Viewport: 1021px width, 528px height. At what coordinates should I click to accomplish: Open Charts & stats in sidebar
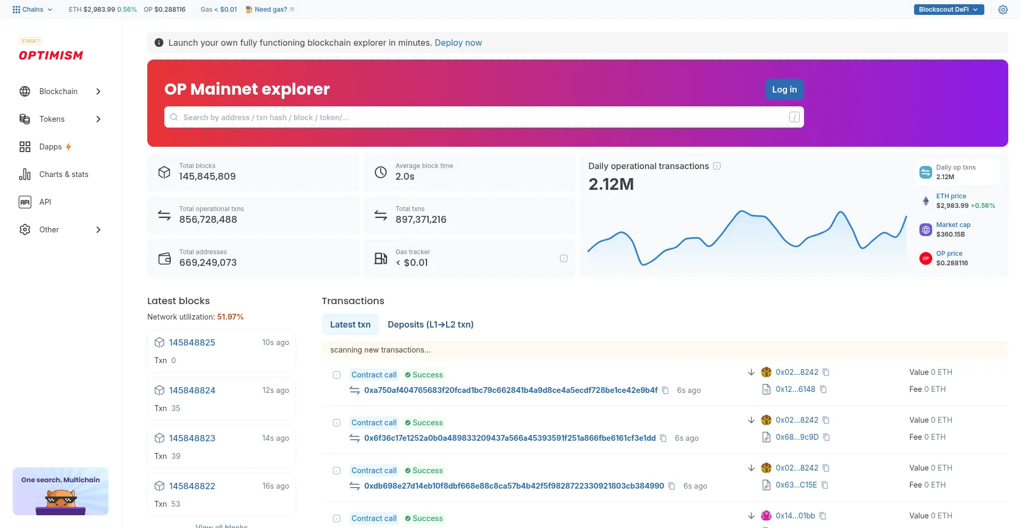pyautogui.click(x=64, y=174)
